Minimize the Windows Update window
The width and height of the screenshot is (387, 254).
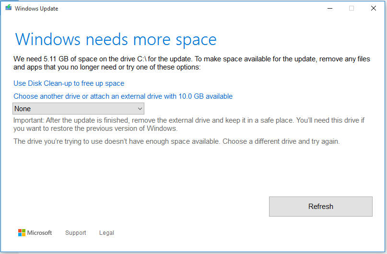coord(330,8)
